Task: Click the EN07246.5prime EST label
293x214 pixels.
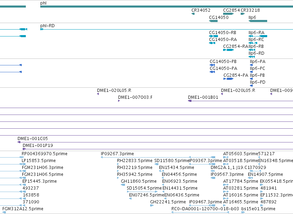Action: 147,195
